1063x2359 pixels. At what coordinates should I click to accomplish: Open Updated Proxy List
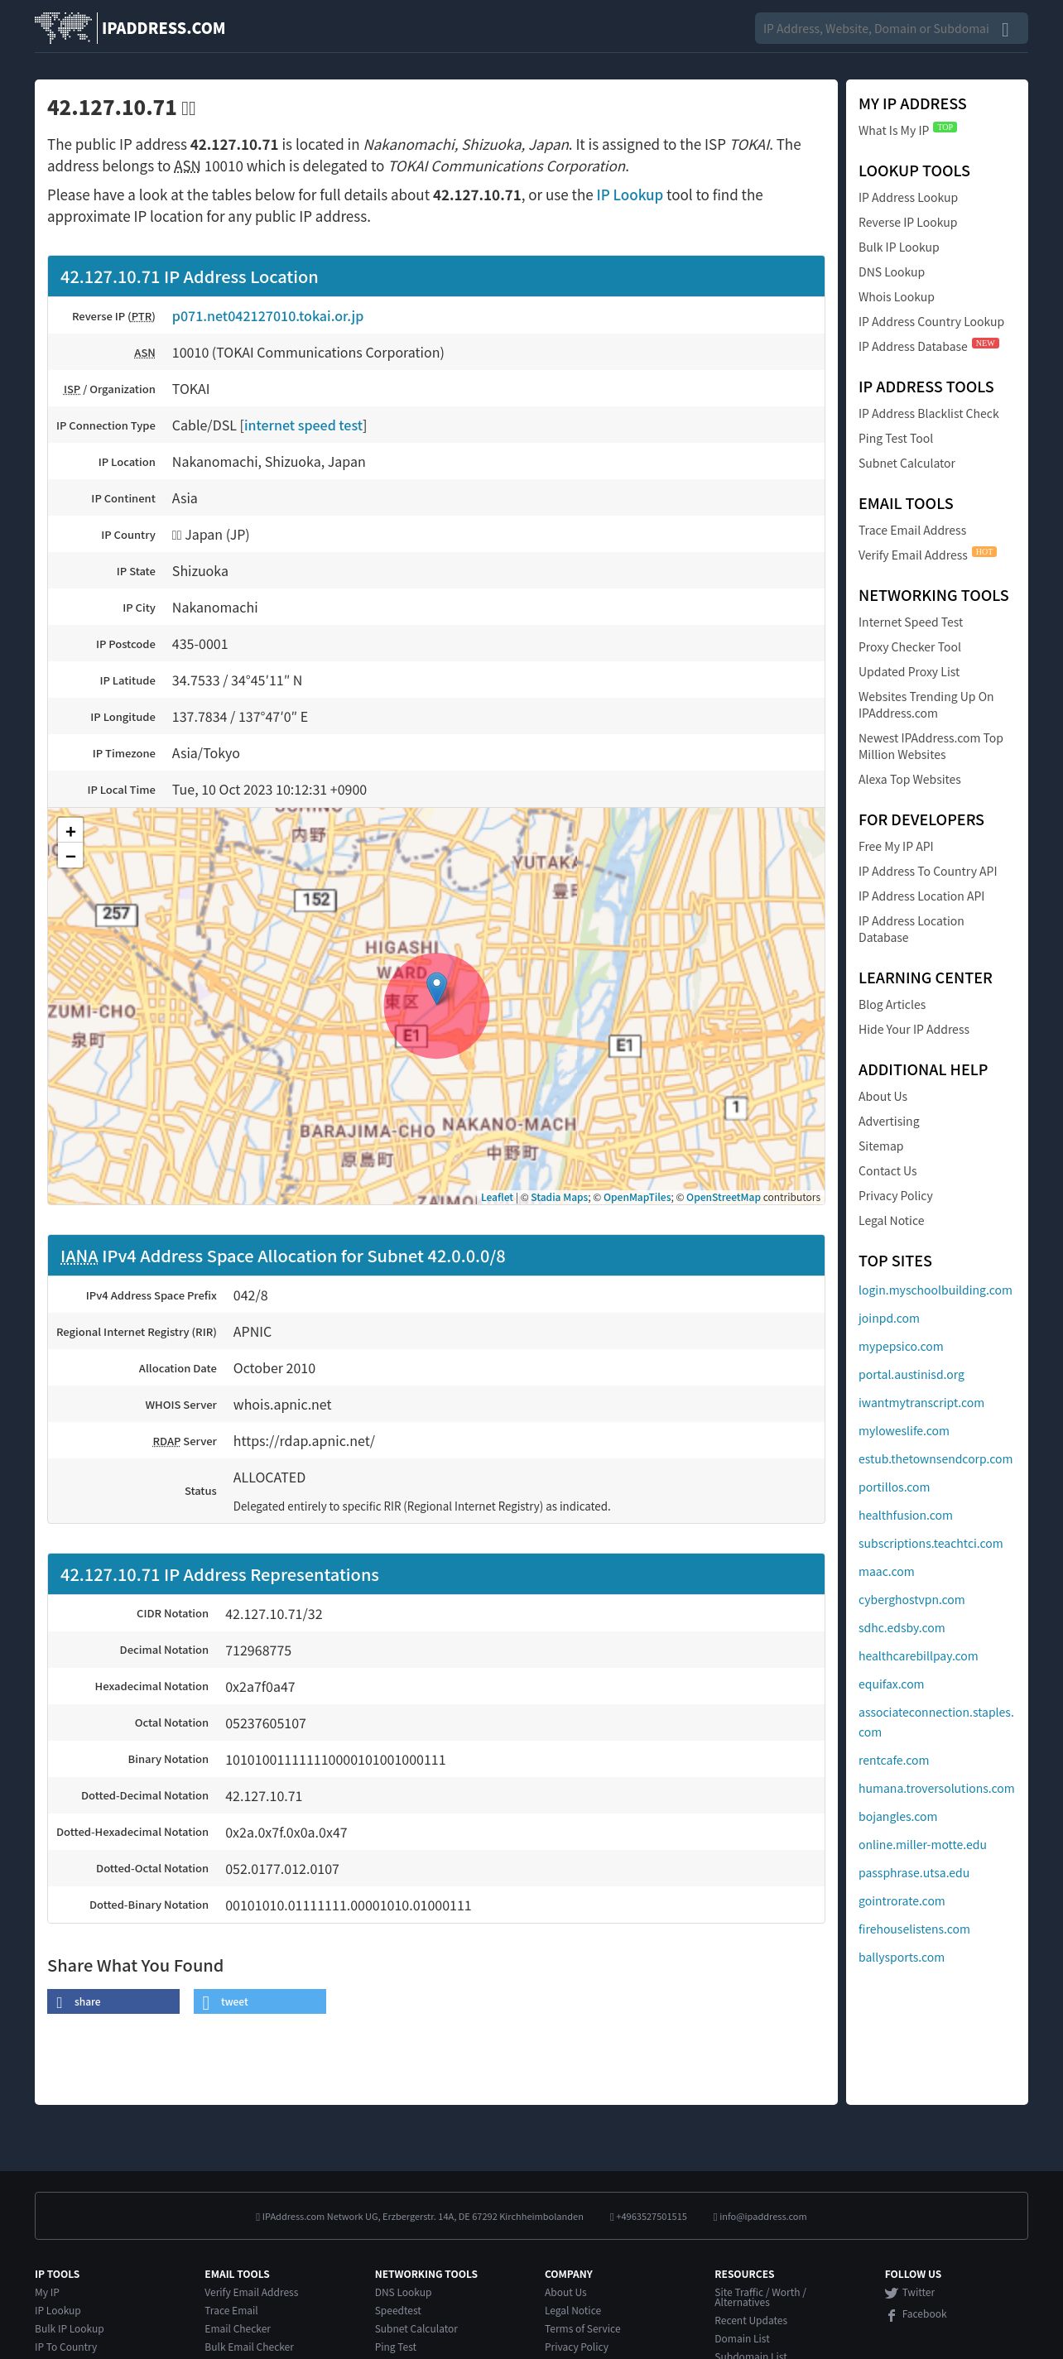tap(908, 671)
